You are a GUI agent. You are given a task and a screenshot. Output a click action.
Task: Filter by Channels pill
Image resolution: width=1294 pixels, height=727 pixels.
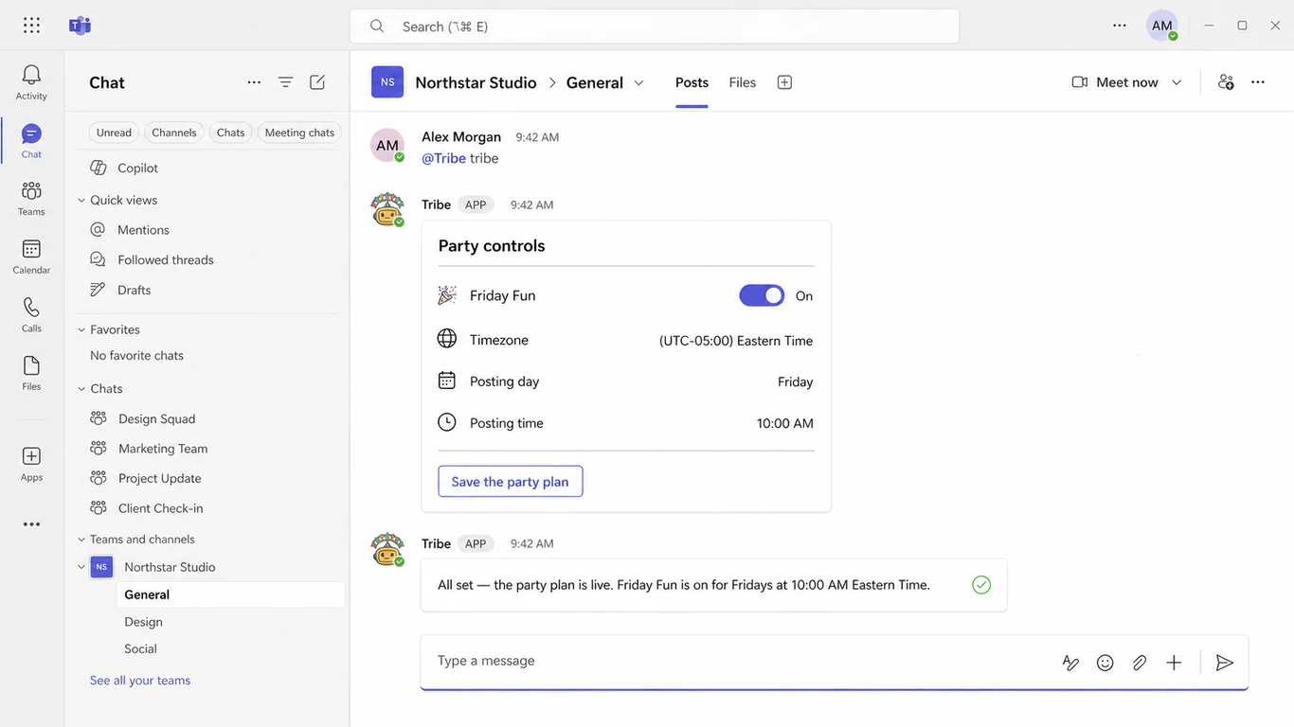point(174,133)
